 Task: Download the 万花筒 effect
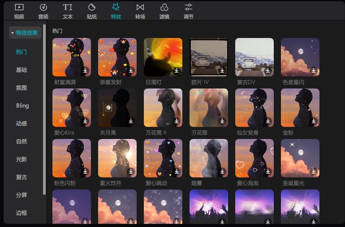click(x=222, y=121)
